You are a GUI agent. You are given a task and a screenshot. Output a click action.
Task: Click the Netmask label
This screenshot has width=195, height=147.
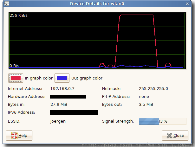point(111,89)
